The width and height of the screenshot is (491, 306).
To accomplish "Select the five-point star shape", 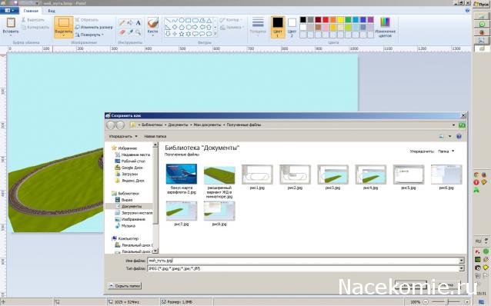I will tap(182, 34).
